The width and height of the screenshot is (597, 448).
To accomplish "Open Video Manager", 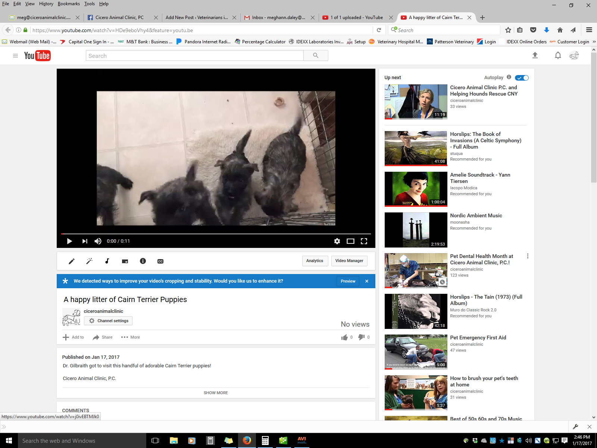I will point(349,261).
